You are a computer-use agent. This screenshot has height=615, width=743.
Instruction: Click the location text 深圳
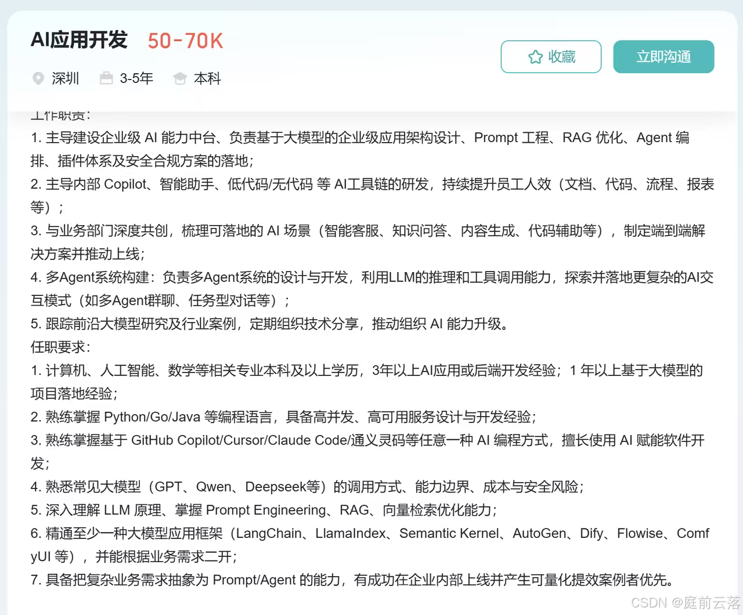[x=65, y=78]
